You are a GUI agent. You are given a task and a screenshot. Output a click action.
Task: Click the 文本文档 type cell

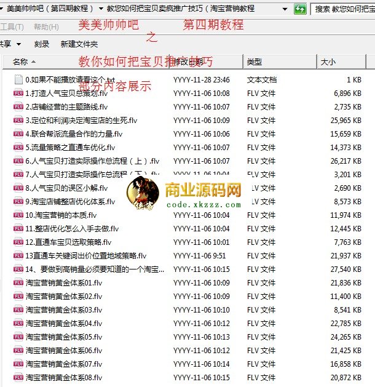tap(262, 80)
